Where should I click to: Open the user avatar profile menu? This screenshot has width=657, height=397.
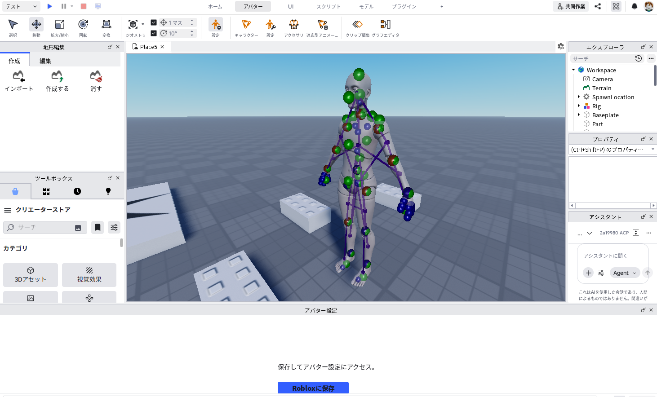pos(648,6)
